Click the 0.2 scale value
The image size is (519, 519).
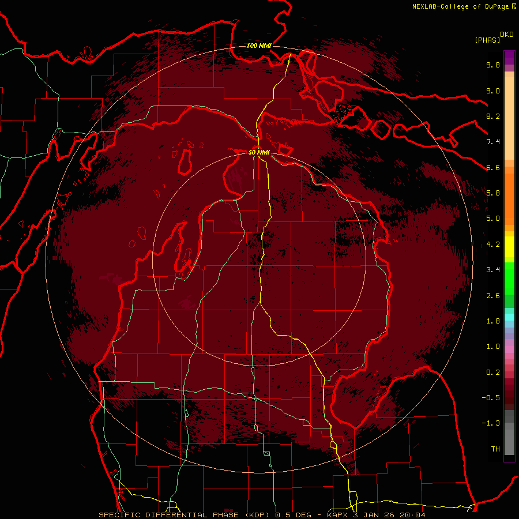(493, 372)
